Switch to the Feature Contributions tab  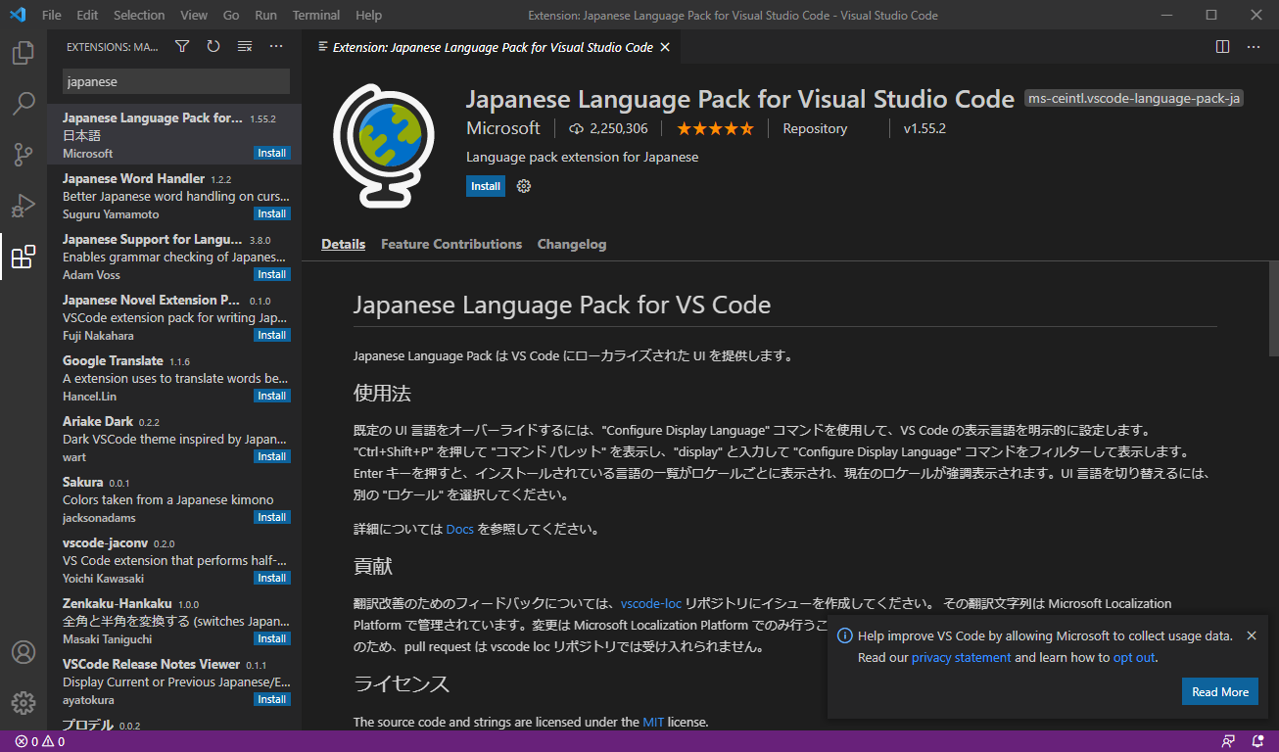451,244
